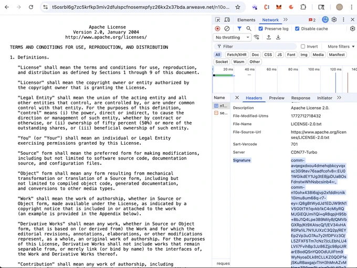The height and width of the screenshot is (268, 357).
Task: Bookmark this page with the star
Action: pos(238,7)
